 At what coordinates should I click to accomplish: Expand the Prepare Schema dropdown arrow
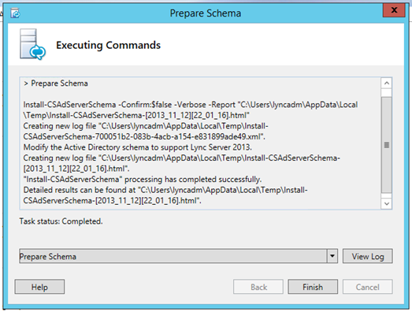[332, 256]
